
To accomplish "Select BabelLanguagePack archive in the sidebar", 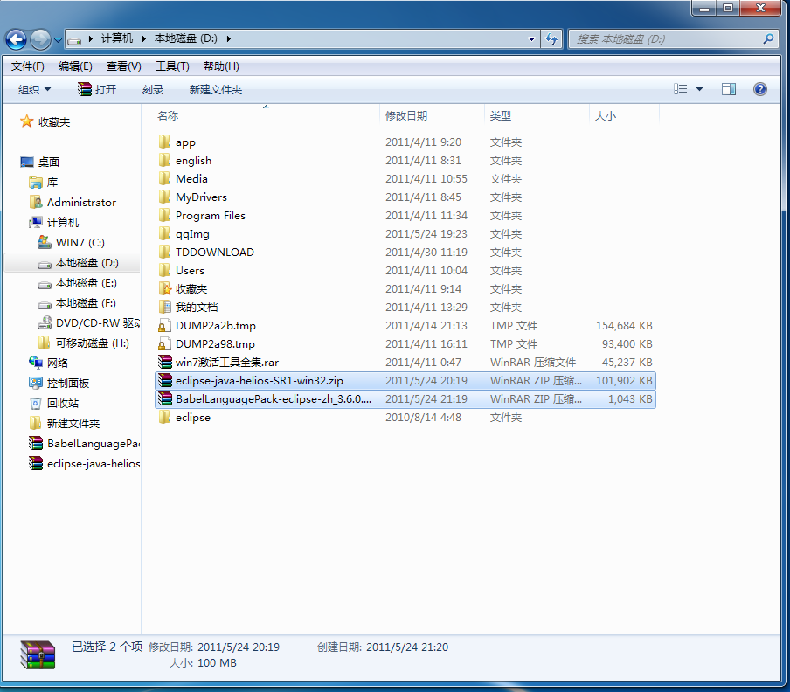I will [x=84, y=443].
